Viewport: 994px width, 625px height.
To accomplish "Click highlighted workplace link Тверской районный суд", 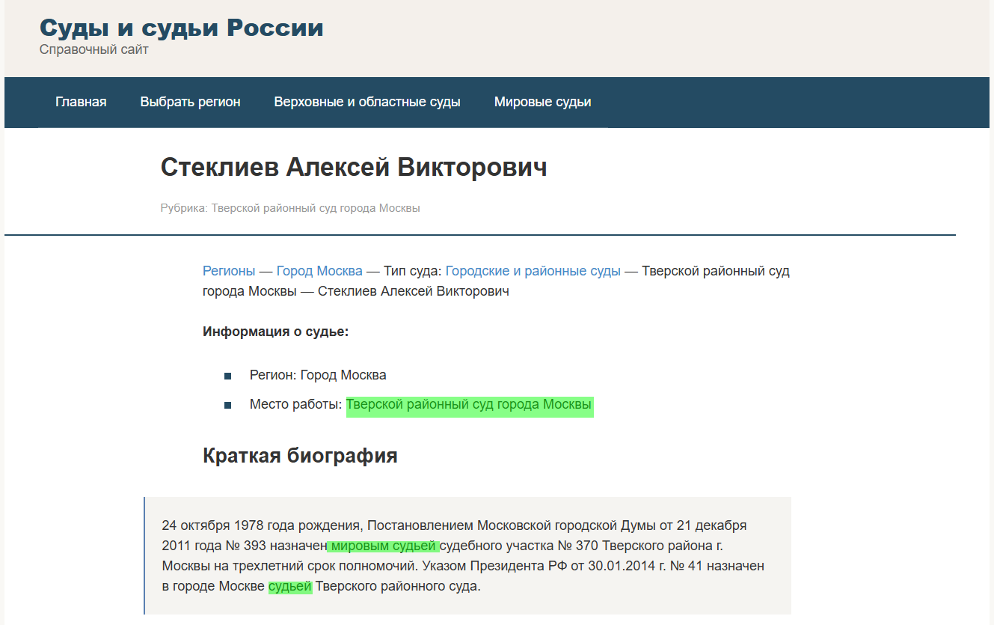I will (x=469, y=403).
